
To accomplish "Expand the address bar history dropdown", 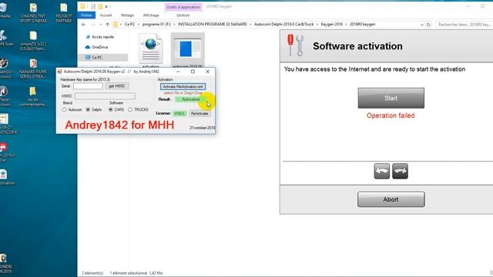I will [422, 25].
